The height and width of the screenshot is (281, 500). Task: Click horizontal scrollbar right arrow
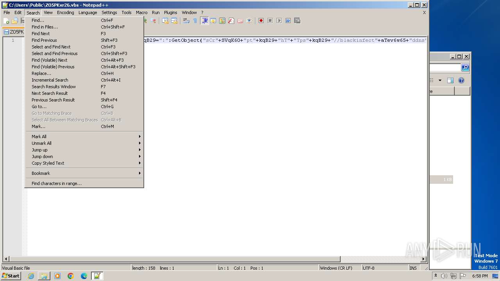[x=424, y=259]
